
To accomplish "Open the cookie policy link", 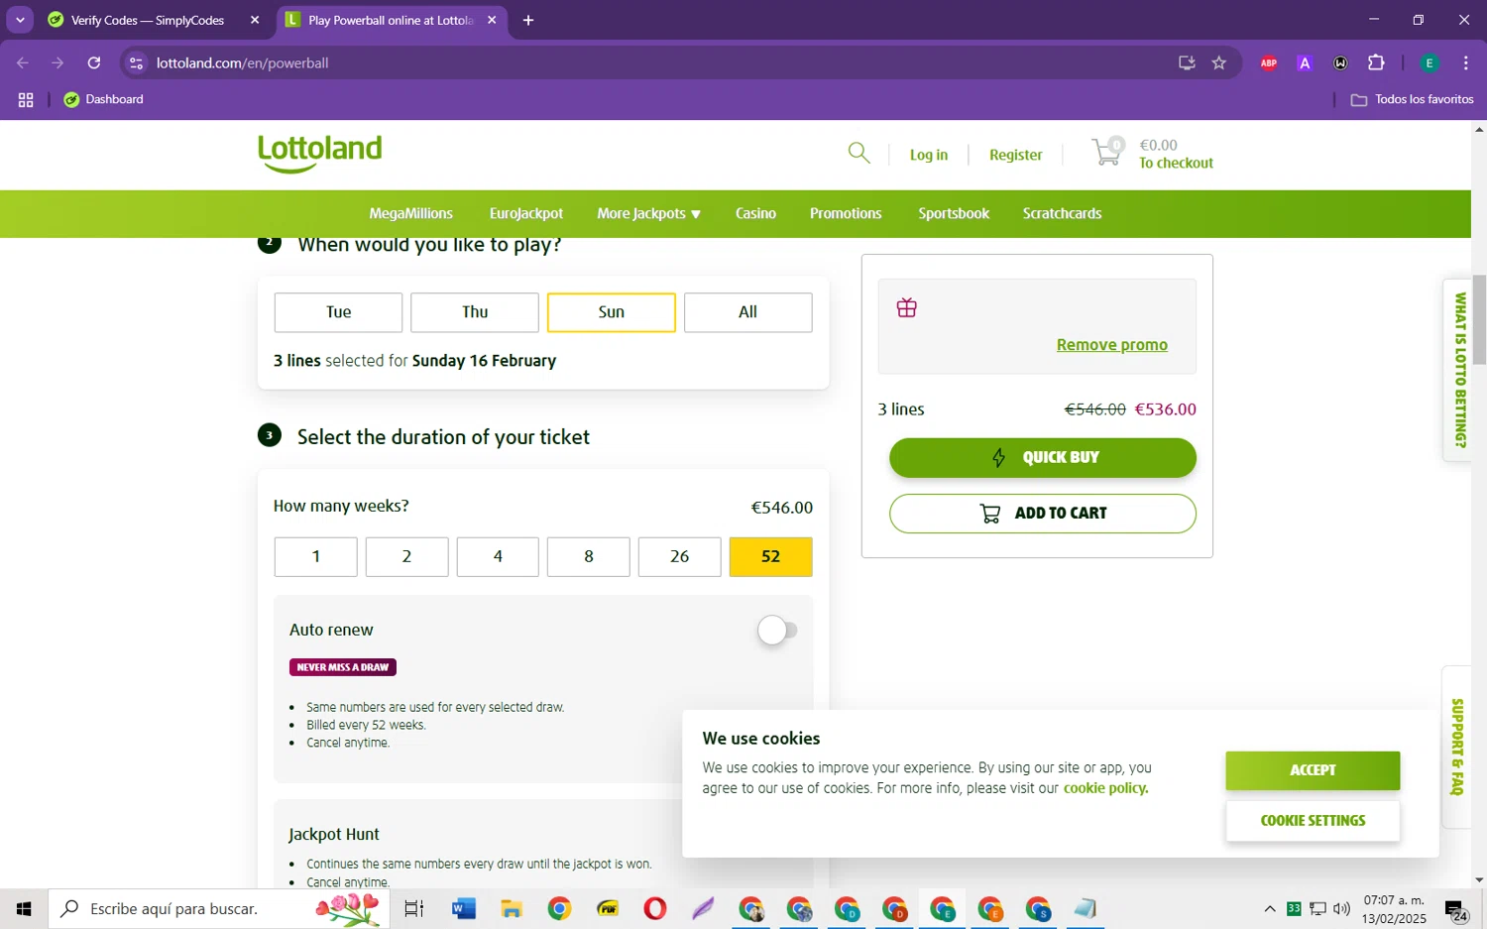I will [x=1105, y=788].
